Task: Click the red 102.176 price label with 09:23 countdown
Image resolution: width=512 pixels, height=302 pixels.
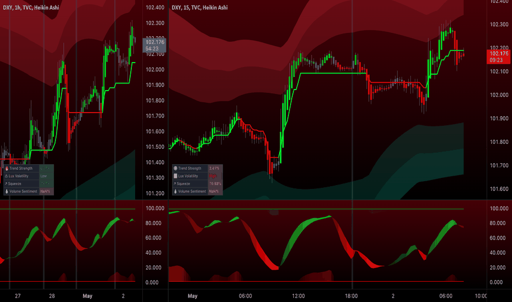Action: pos(499,57)
